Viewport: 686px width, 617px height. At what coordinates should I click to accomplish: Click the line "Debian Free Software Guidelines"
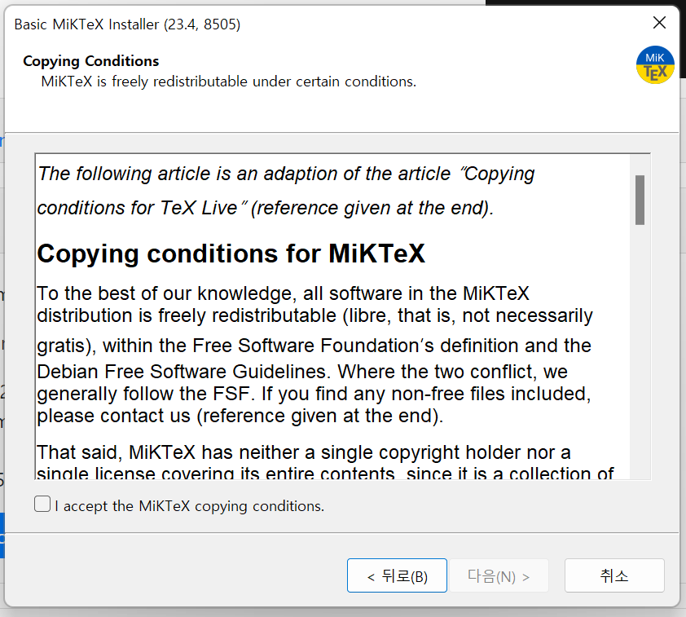click(302, 372)
